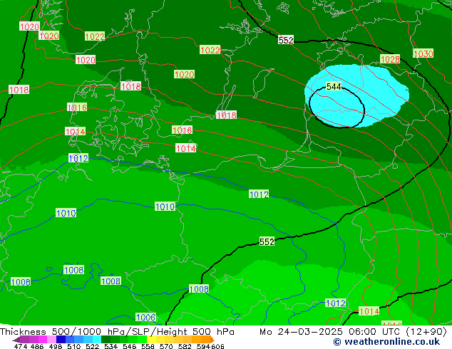Pick the light pink legend swatch before dark blue
Screen dimensions: 452x349
click(x=52, y=339)
